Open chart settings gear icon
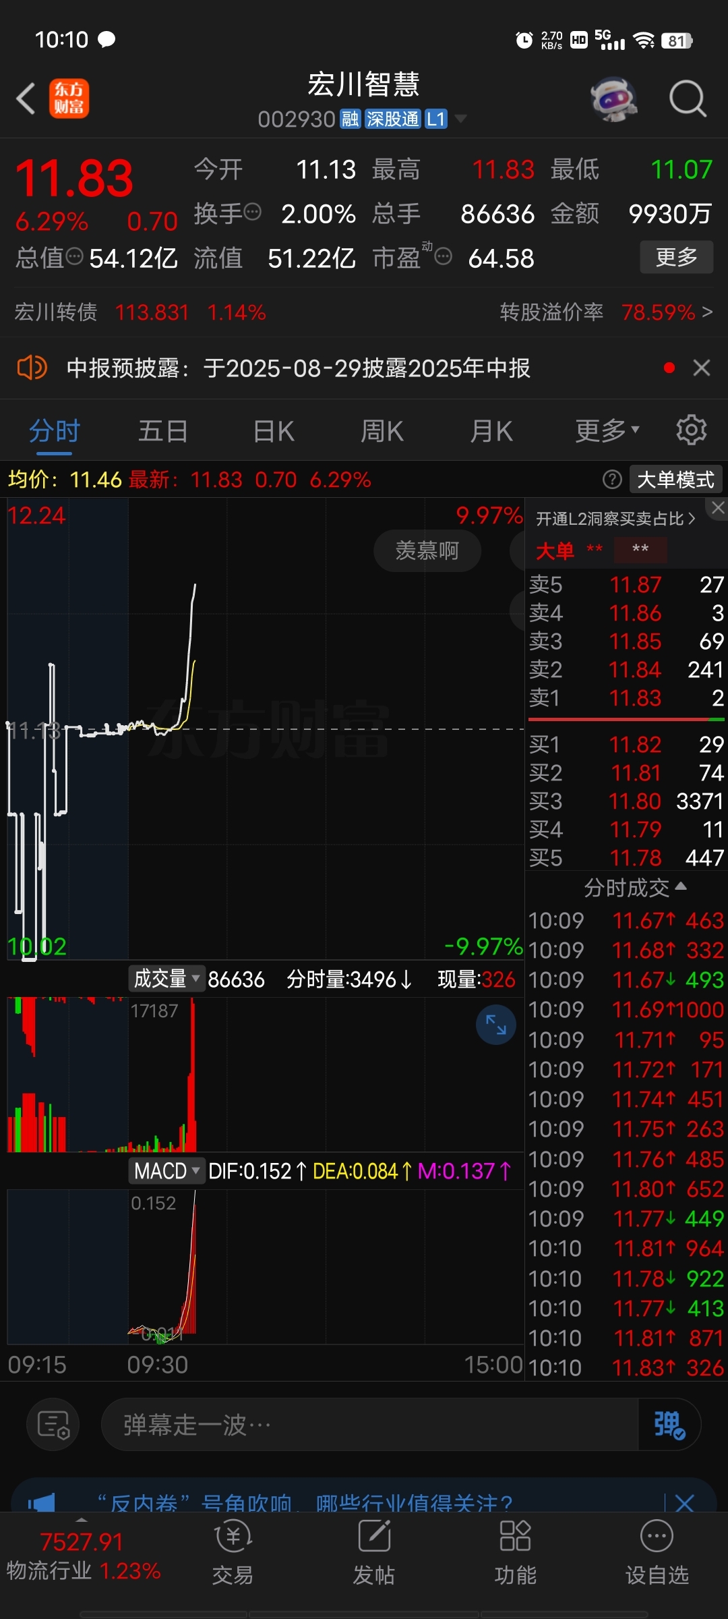Screen dimensions: 728x1619 691,430
